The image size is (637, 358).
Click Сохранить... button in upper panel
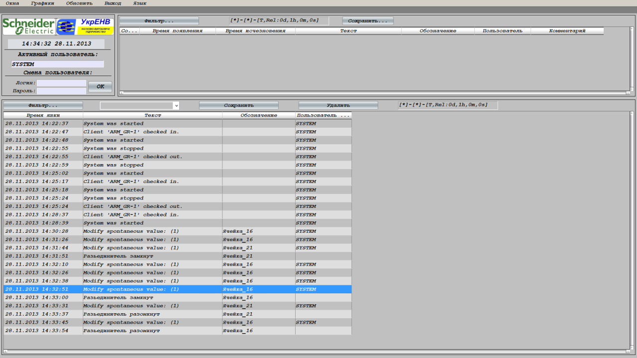tap(368, 21)
